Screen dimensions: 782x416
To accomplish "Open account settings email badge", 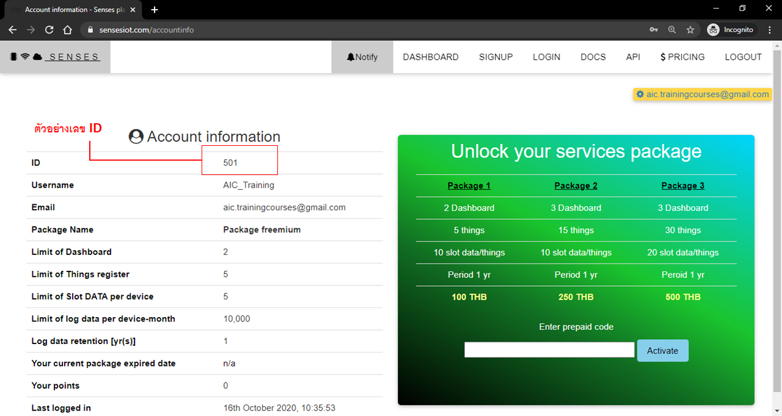I will [x=702, y=95].
